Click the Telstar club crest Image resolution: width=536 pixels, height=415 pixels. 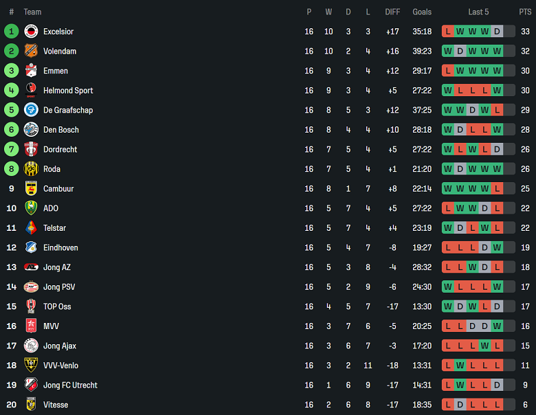click(31, 228)
